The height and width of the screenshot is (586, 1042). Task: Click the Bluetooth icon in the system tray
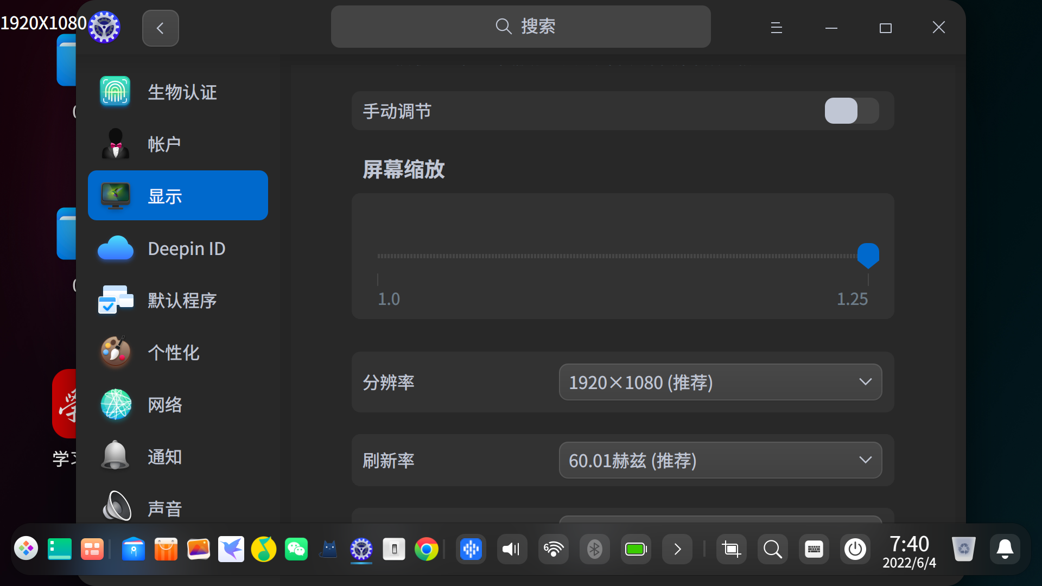tap(594, 549)
